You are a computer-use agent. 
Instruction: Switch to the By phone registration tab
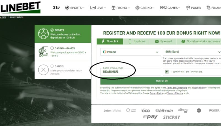[136, 41]
